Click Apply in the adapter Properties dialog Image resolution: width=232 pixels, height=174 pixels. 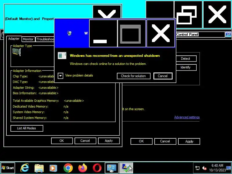point(109,141)
